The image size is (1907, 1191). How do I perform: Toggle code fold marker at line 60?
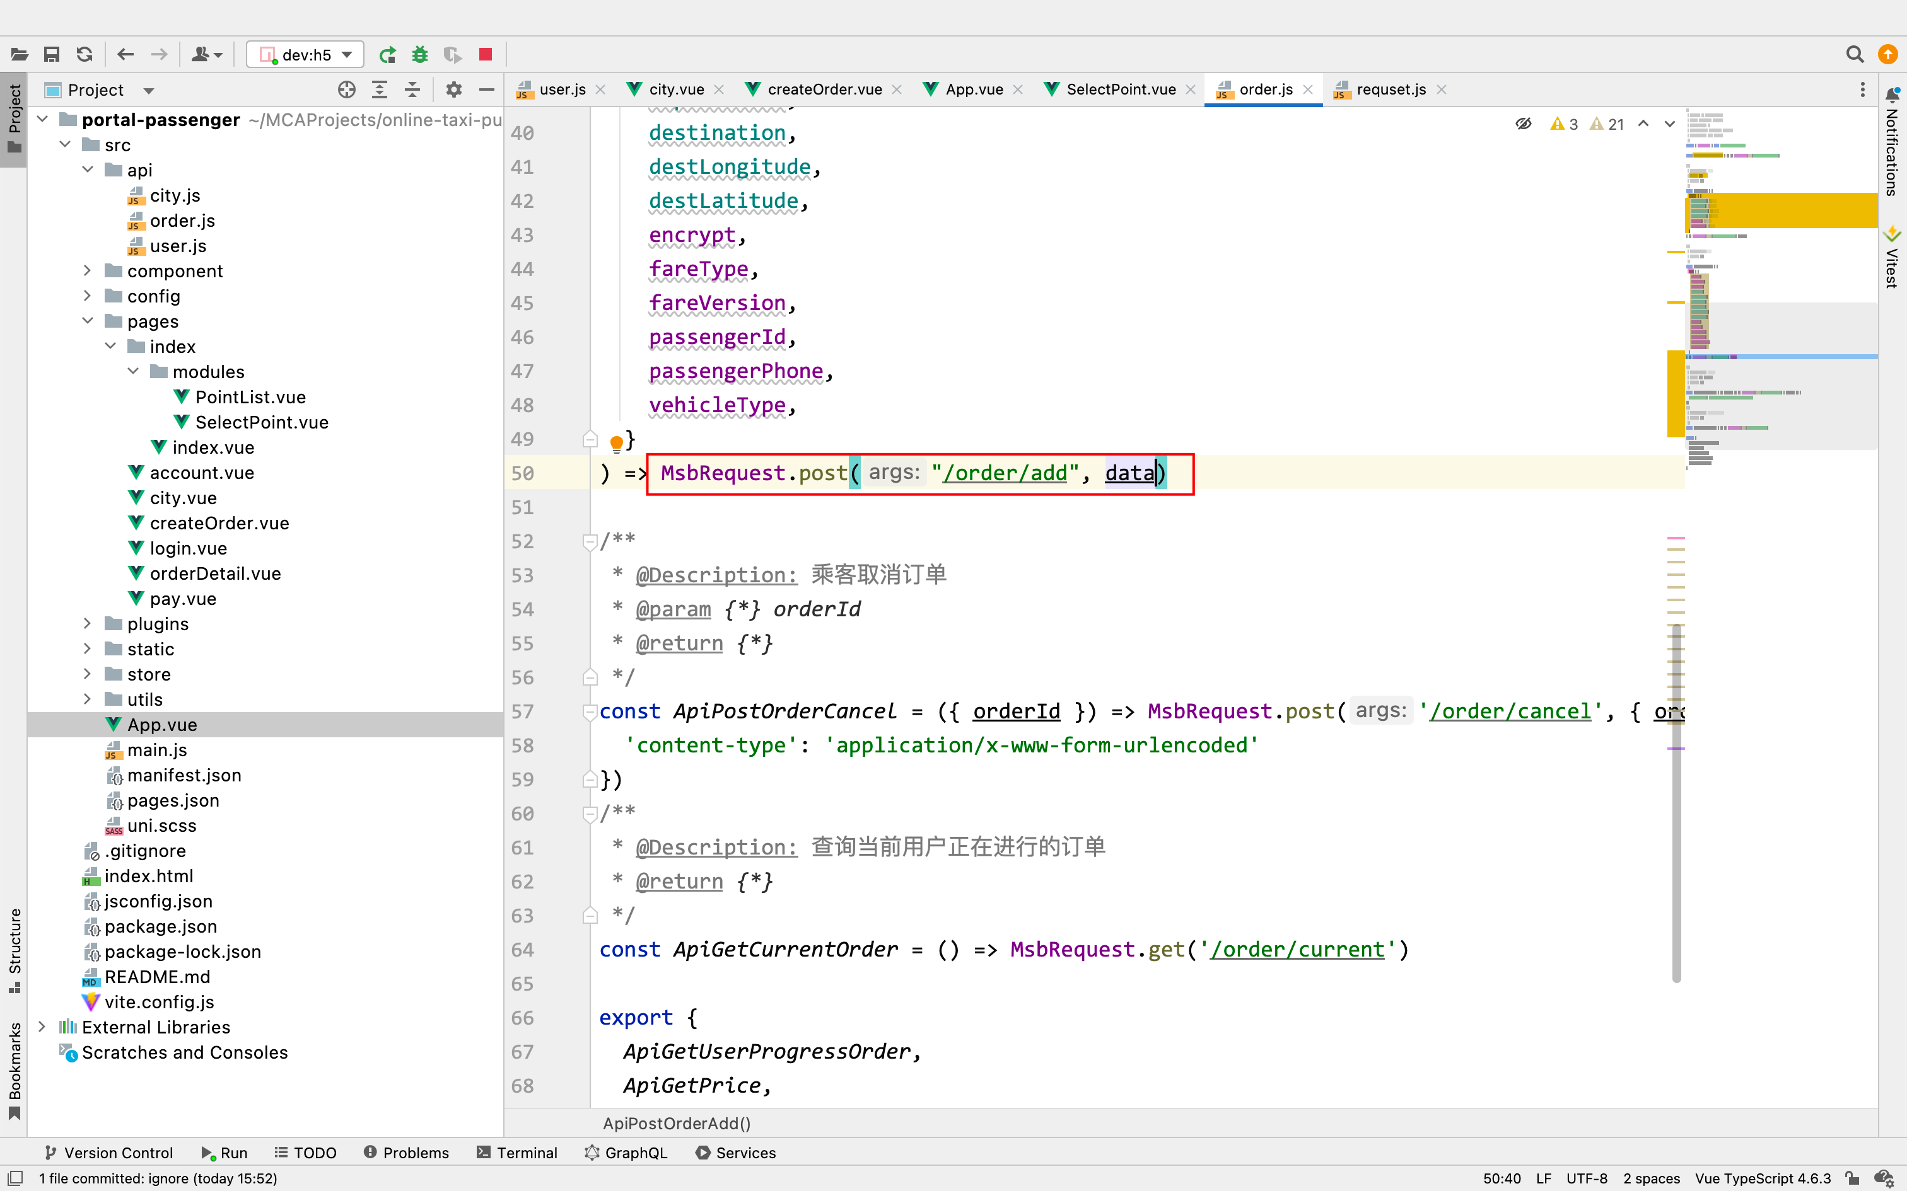[x=590, y=814]
